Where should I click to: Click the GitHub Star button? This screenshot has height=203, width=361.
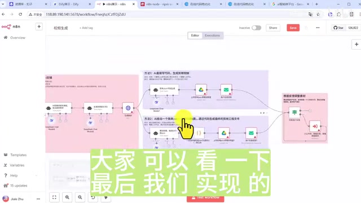pyautogui.click(x=338, y=28)
